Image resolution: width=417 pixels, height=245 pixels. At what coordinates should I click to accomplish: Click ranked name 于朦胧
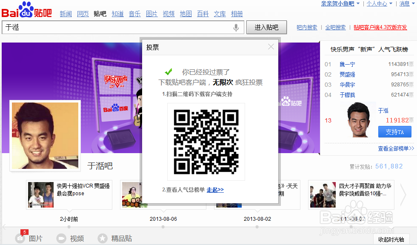click(347, 95)
